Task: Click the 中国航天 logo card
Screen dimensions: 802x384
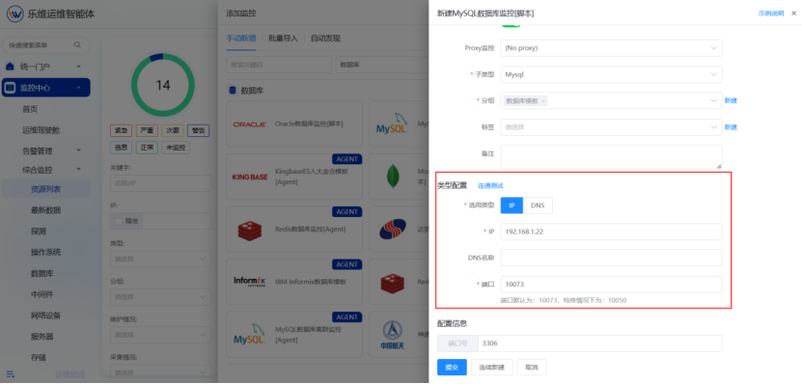Action: pyautogui.click(x=392, y=335)
